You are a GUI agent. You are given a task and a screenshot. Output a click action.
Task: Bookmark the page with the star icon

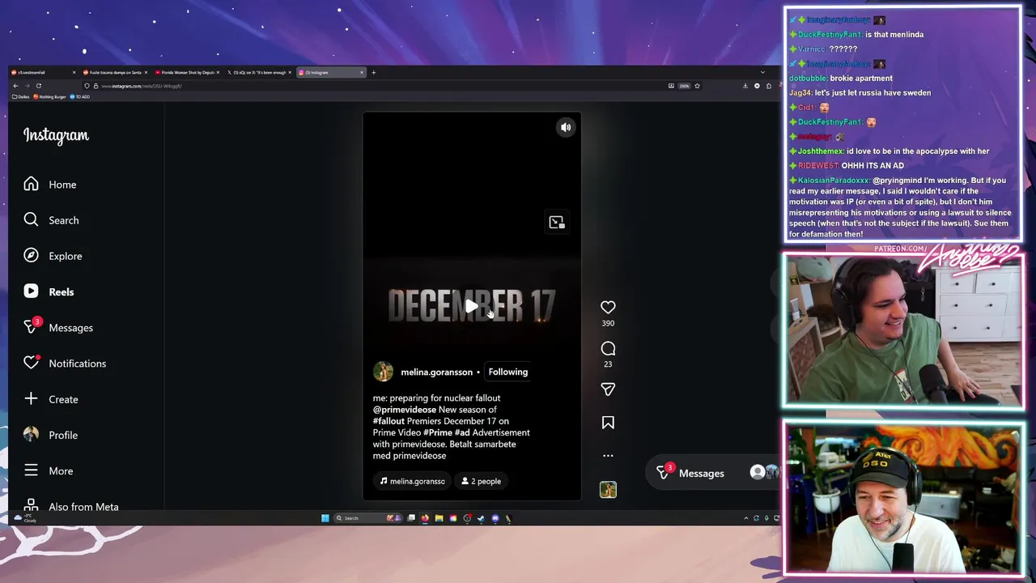coord(697,86)
